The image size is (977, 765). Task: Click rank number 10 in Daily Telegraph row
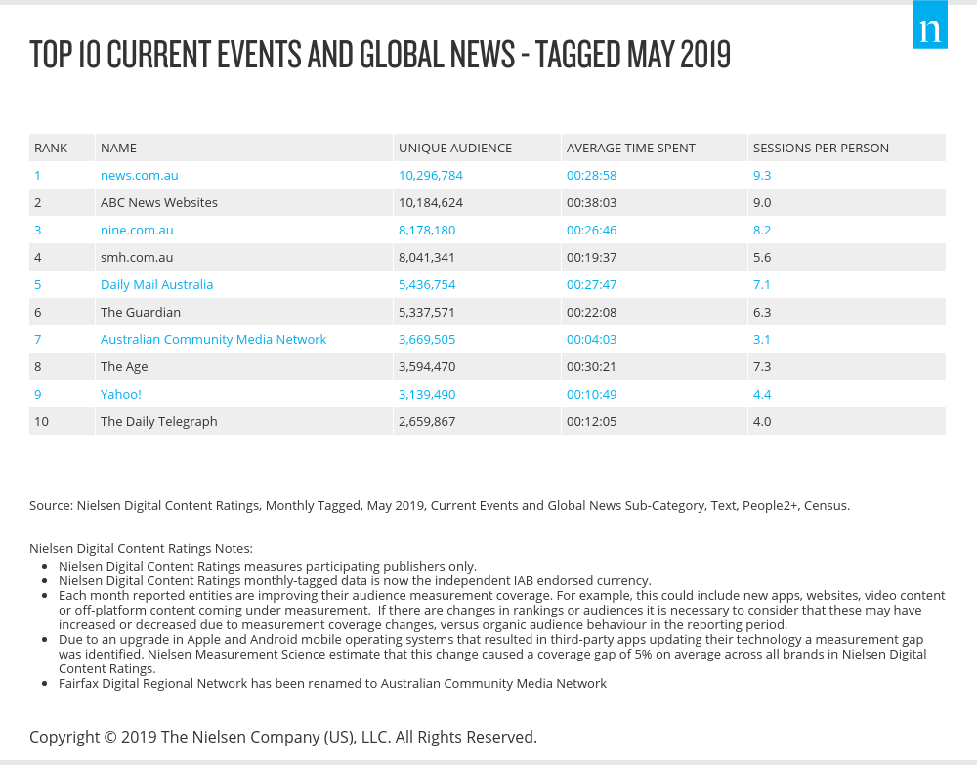(41, 422)
